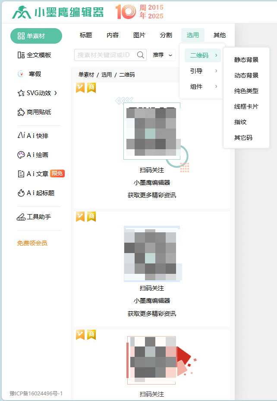The height and width of the screenshot is (401, 277).
Task: Open the 寒假 snowman icon entry
Action: (x=21, y=74)
